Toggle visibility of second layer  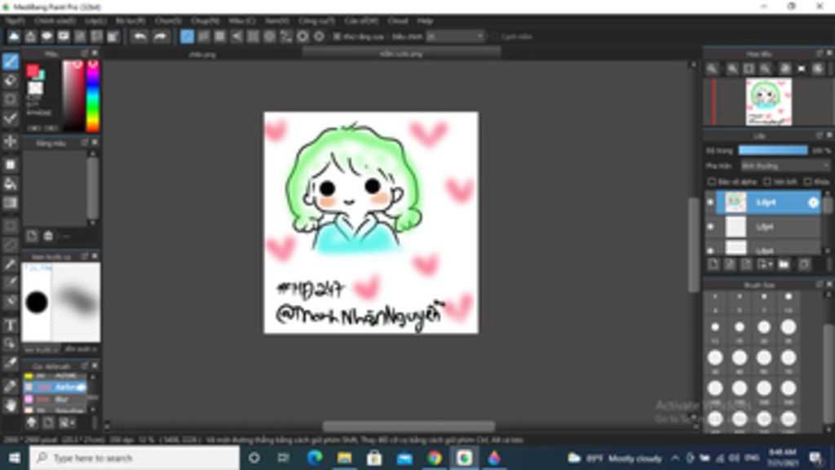pos(710,227)
